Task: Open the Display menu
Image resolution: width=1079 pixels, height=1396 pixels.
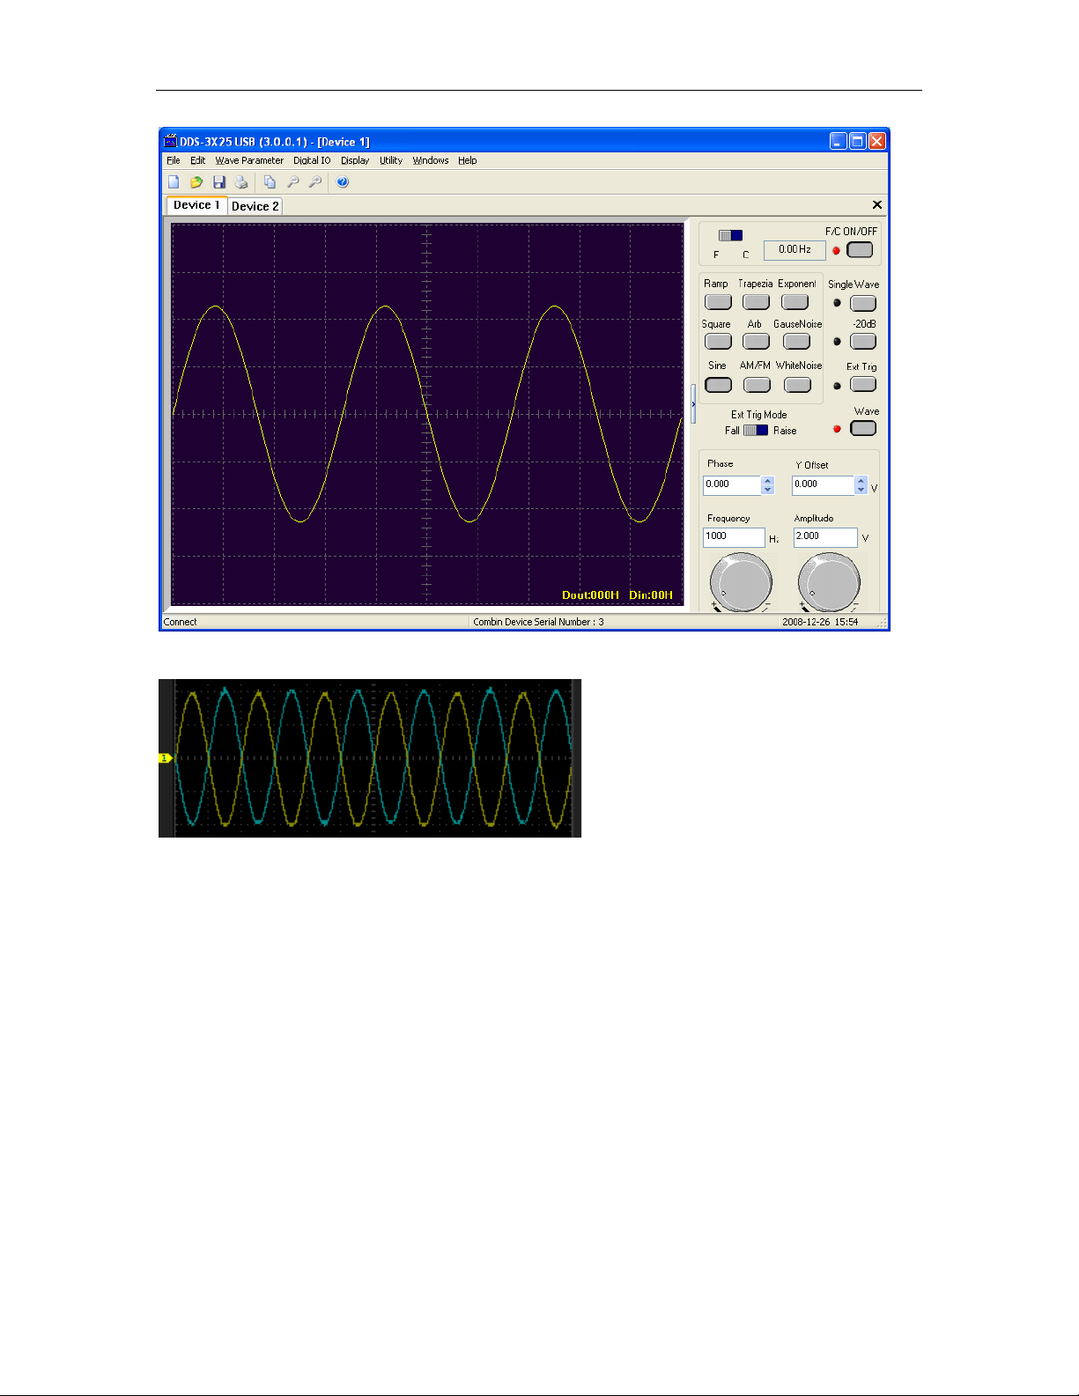Action: click(355, 160)
